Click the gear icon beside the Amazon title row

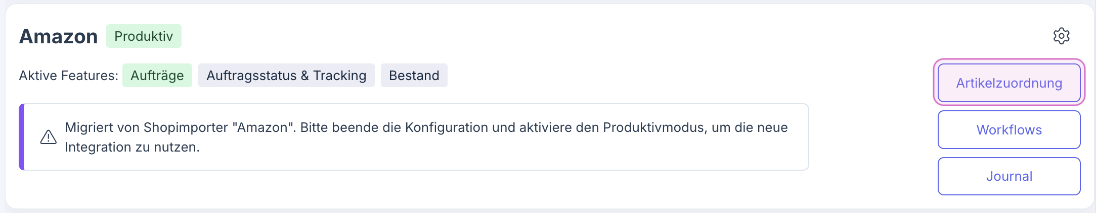coord(1061,36)
